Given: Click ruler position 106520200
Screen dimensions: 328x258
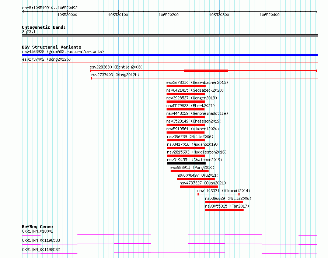Looking at the screenshot, I should pyautogui.click(x=168, y=15).
